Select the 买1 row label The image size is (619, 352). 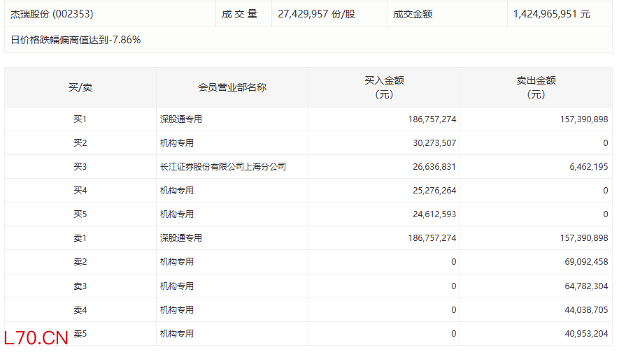click(80, 119)
